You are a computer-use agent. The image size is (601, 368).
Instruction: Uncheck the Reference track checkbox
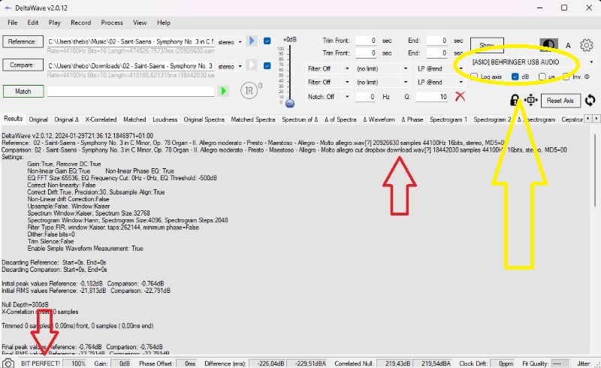coord(267,41)
